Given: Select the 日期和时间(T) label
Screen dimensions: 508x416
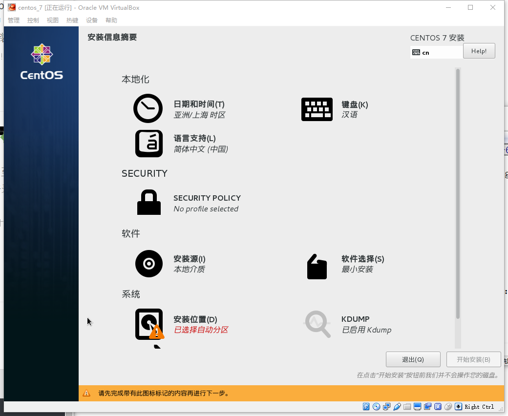Looking at the screenshot, I should click(199, 104).
